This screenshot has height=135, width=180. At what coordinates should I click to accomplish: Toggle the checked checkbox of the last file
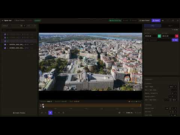[x=5, y=48]
